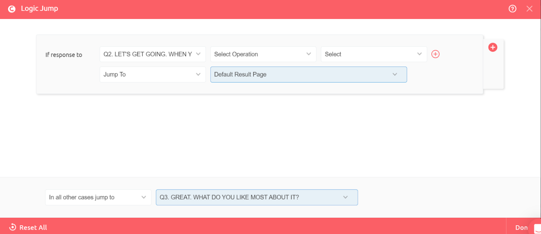Click the Reset All text label
Viewport: 541px width, 234px height.
(x=33, y=228)
